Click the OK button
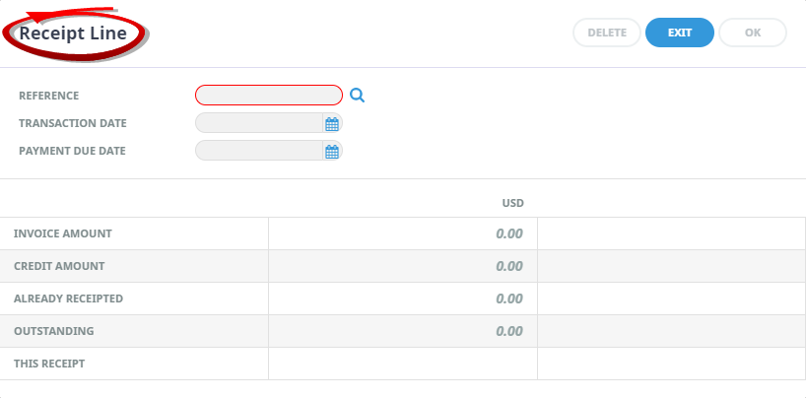 click(x=753, y=33)
